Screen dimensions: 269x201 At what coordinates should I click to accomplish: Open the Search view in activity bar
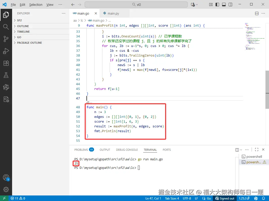pyautogui.click(x=6, y=27)
